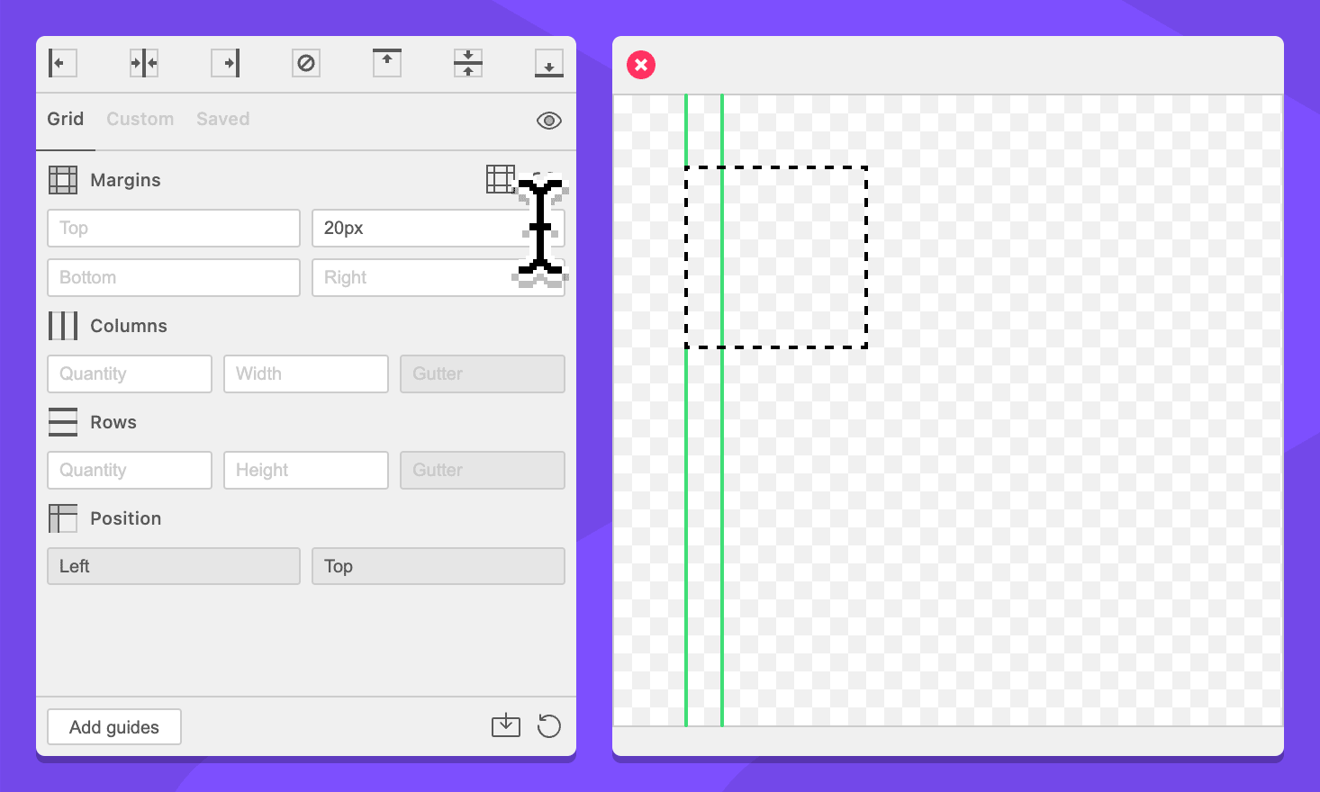The image size is (1320, 792).
Task: Click the Bottom margin input field
Action: (174, 278)
